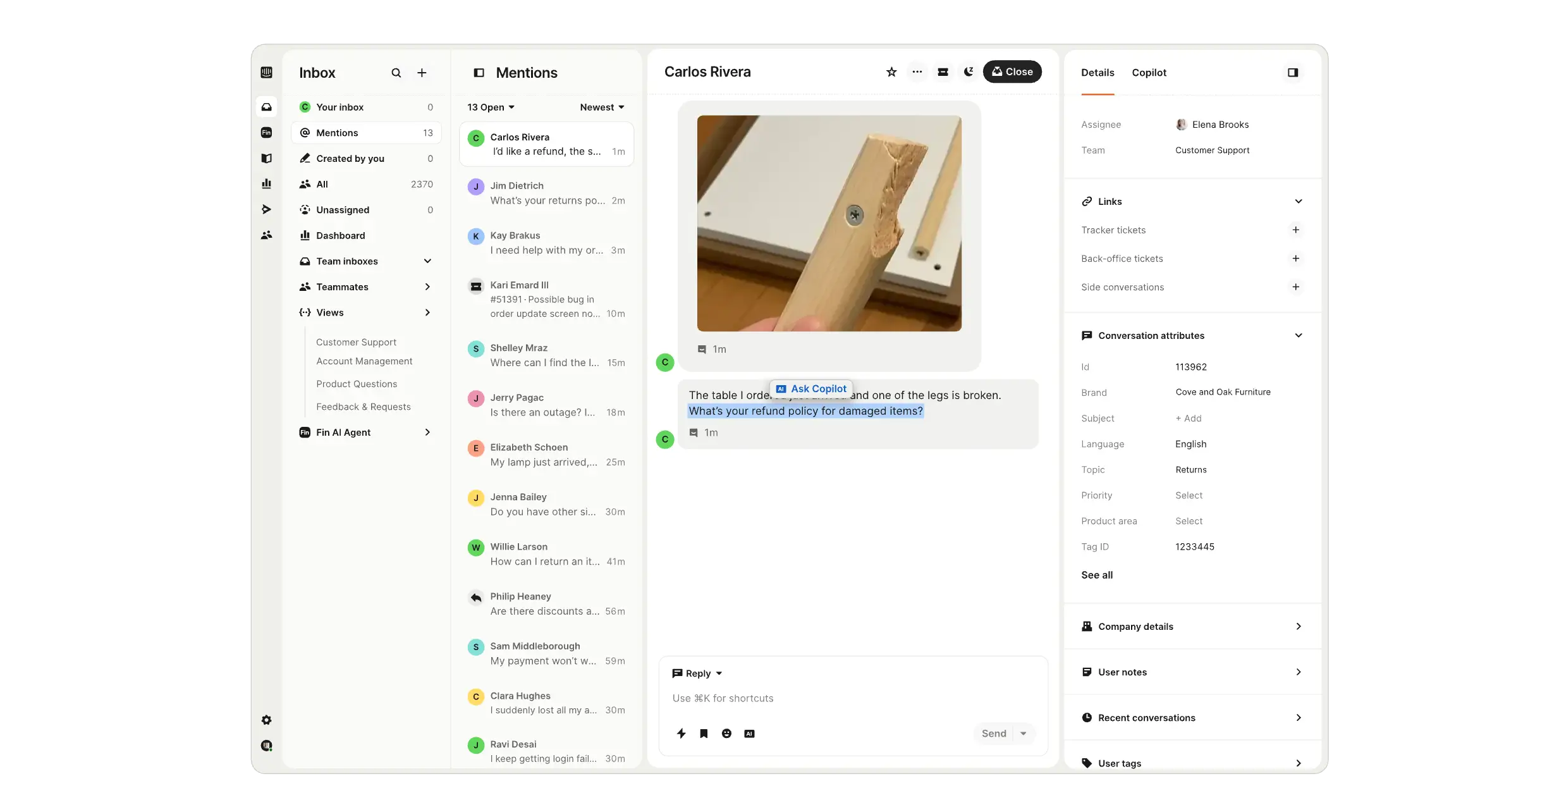Screen dimensions: 1559x812
Task: Switch to the Details tab
Action: coord(1097,73)
